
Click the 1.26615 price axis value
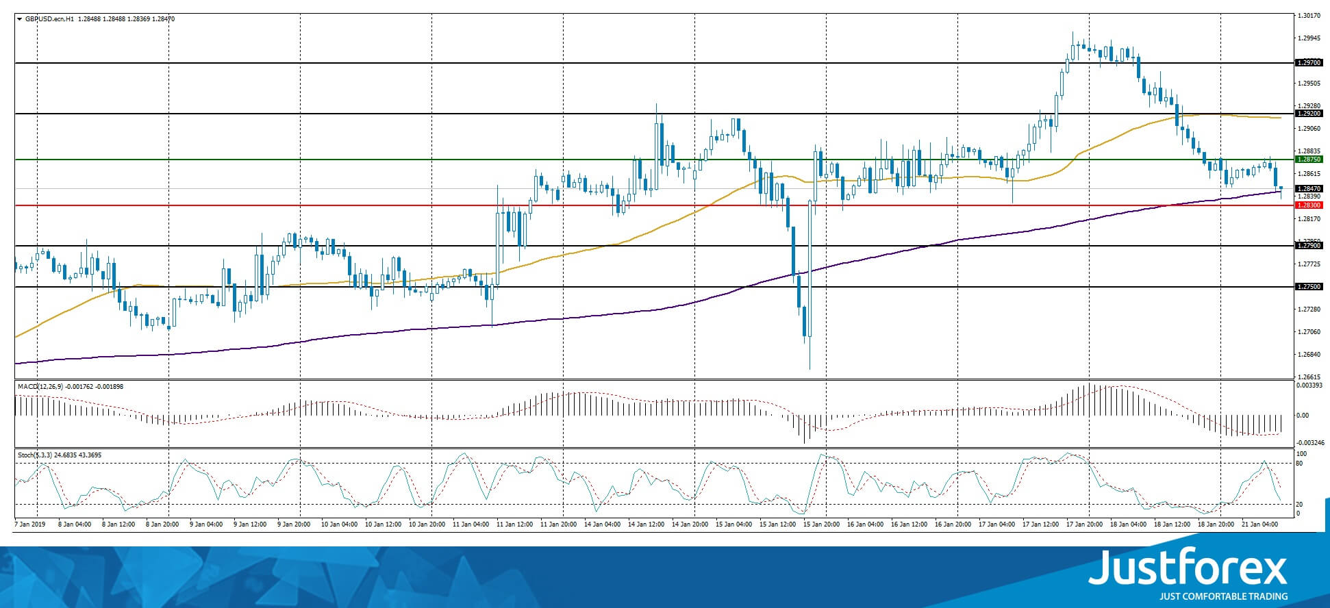pyautogui.click(x=1309, y=377)
